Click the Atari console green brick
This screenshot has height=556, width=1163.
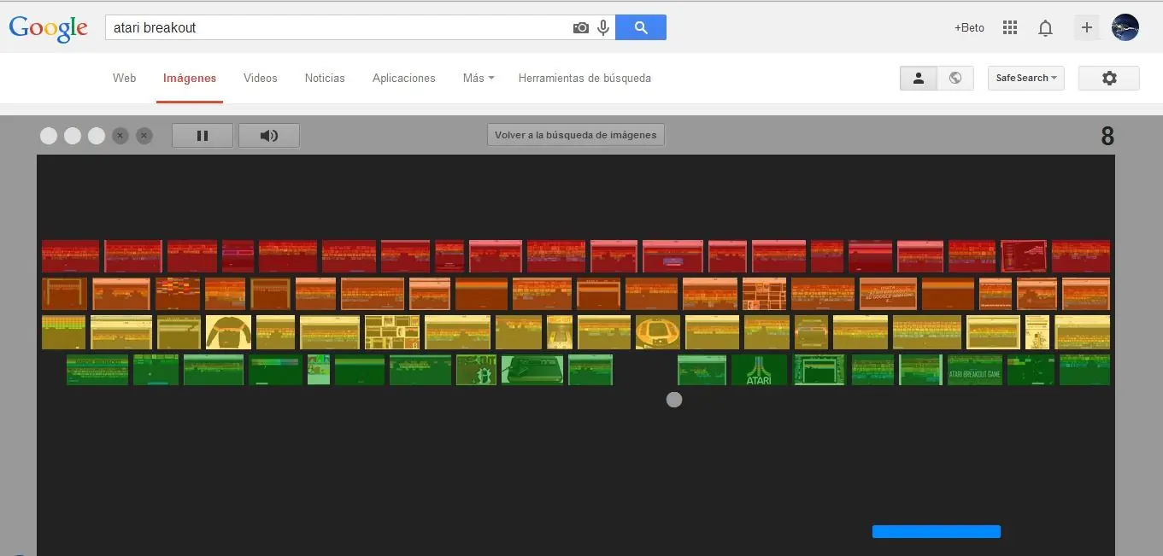(532, 370)
